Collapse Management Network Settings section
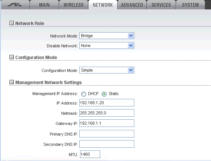211x161 pixels. pyautogui.click(x=11, y=82)
